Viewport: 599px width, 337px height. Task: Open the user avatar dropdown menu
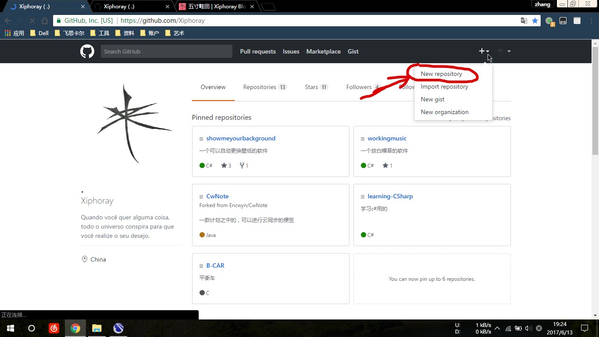click(504, 51)
